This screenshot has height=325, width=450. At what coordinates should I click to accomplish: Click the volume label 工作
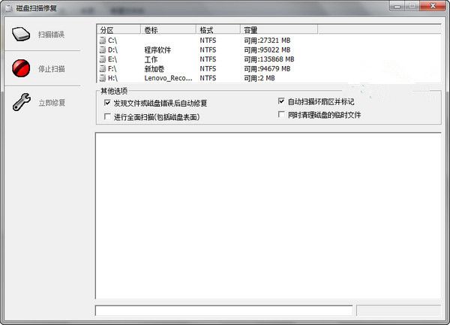pyautogui.click(x=151, y=59)
